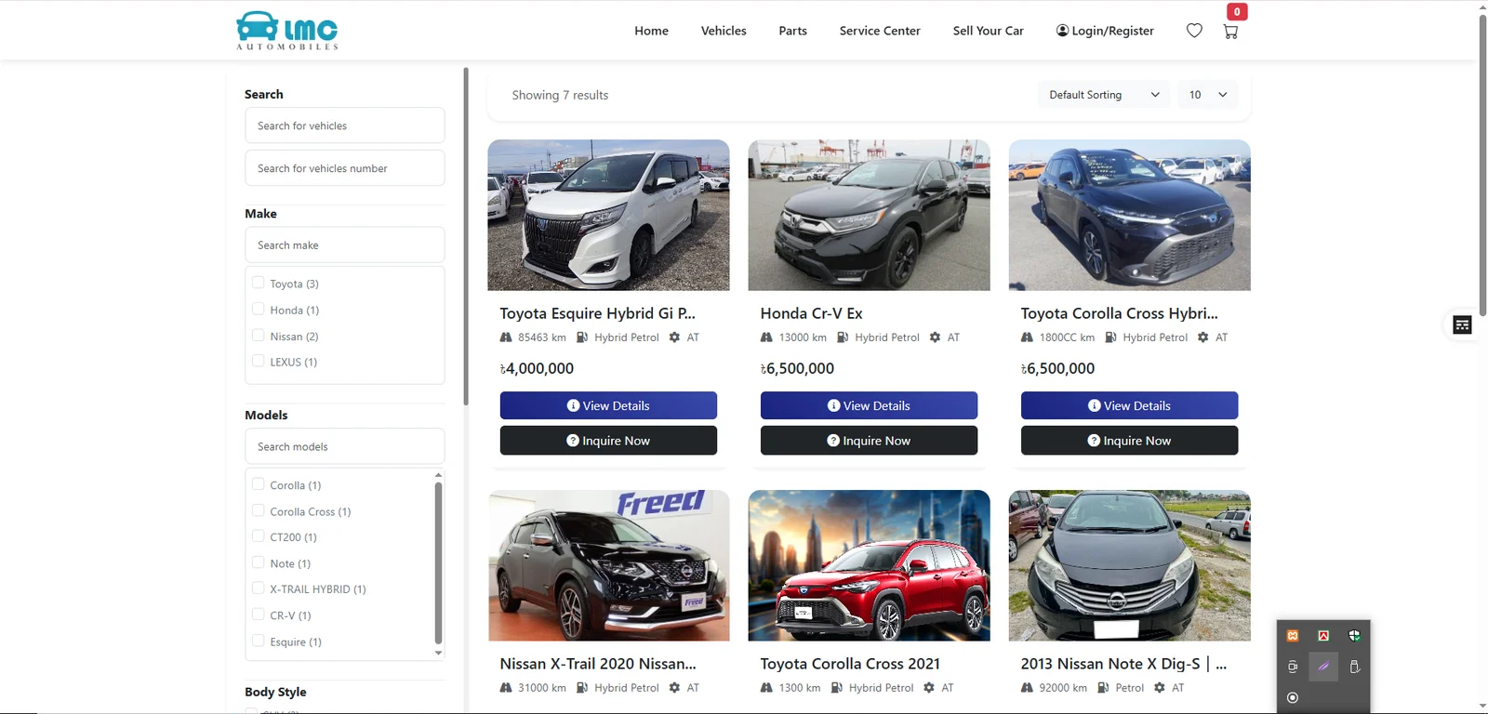
Task: Click the price 4,000,000
Action: click(x=537, y=368)
